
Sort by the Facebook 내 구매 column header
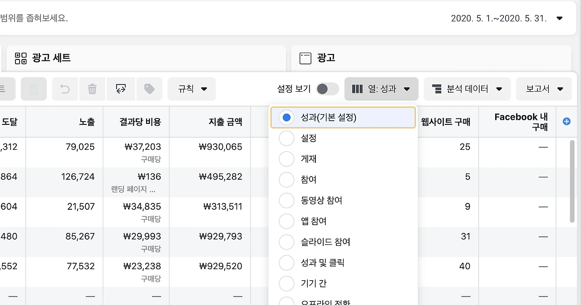(x=521, y=122)
